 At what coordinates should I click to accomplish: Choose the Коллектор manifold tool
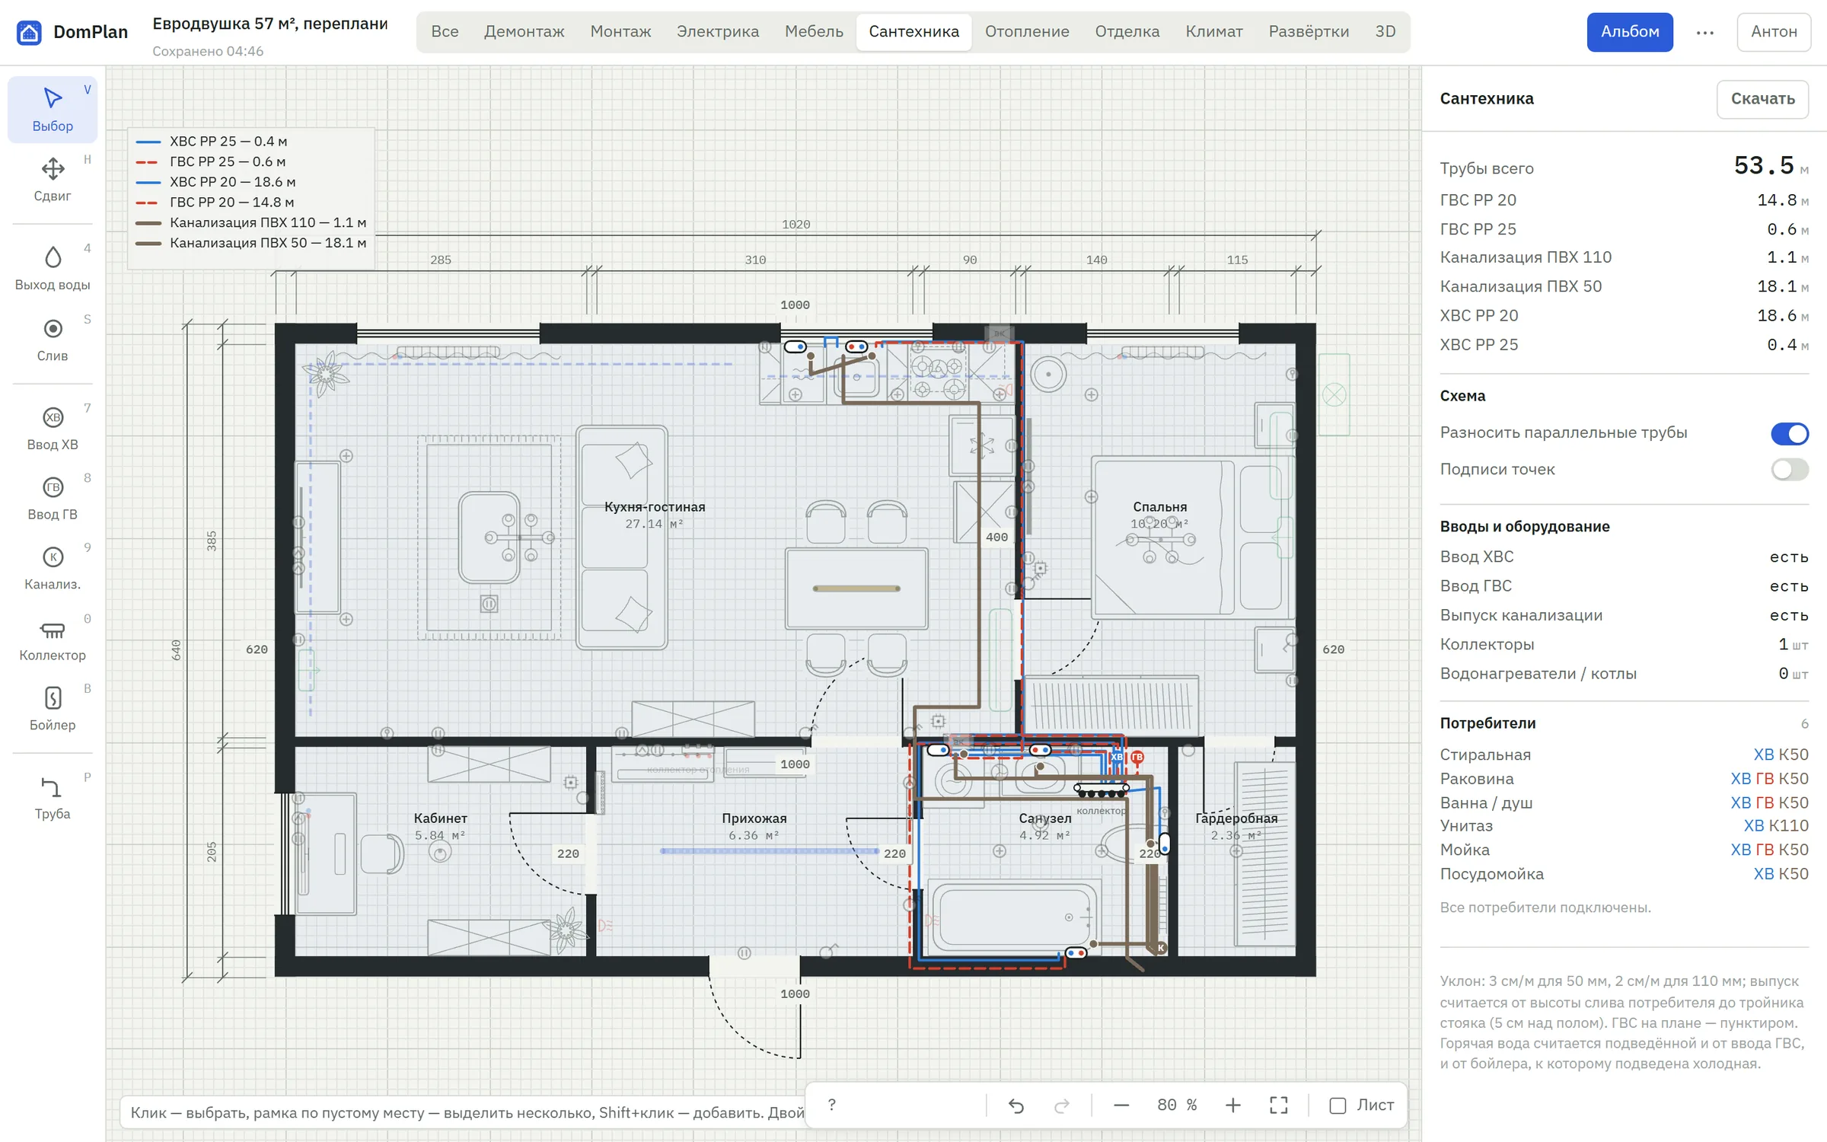tap(53, 640)
